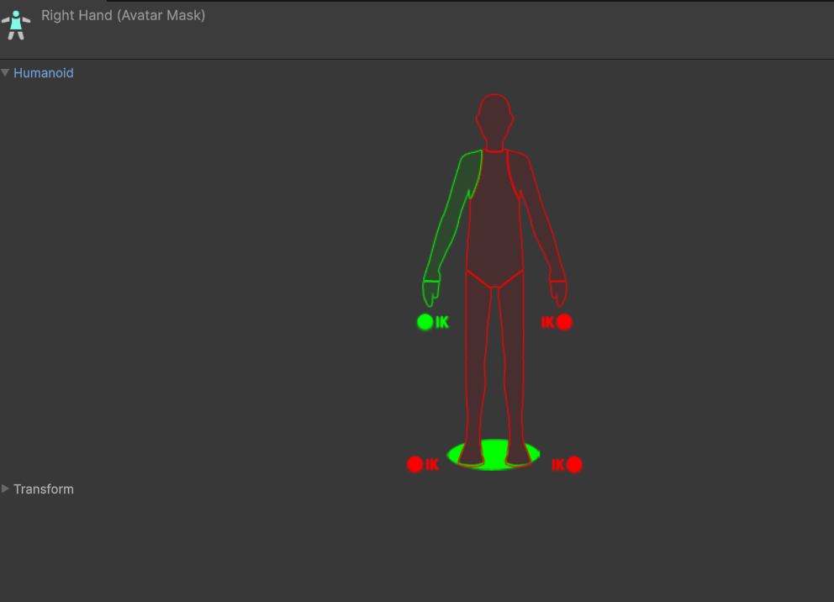Click the Humanoid section label

[x=43, y=73]
